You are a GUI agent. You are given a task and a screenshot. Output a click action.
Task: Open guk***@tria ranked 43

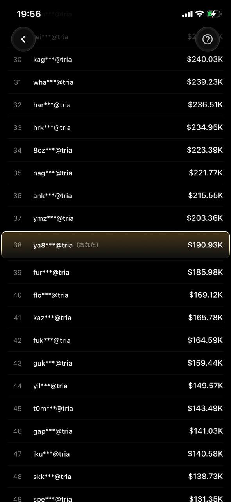115,363
